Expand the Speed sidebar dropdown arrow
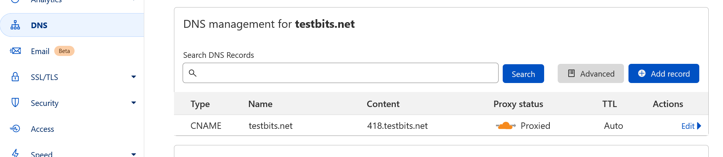Screen dimensions: 723x157 tap(134, 154)
